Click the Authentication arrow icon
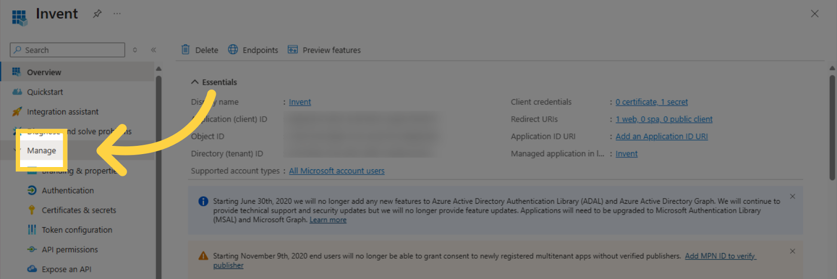The height and width of the screenshot is (279, 837). coord(32,190)
